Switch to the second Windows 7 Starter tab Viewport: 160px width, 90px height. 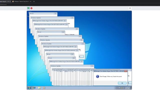21,1
